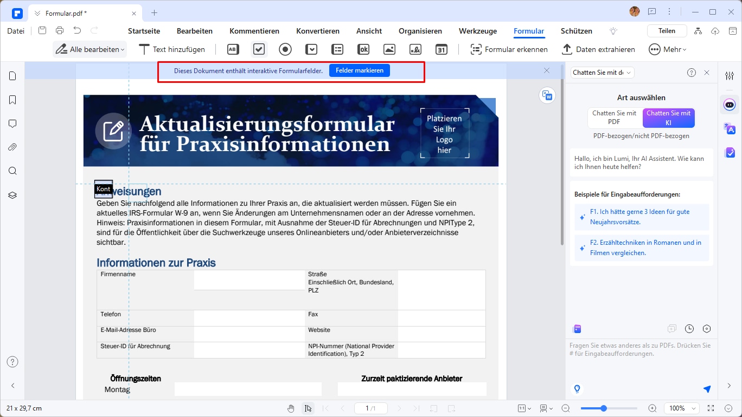Open the page fit 1:1 dropdown
742x417 pixels.
pyautogui.click(x=524, y=408)
